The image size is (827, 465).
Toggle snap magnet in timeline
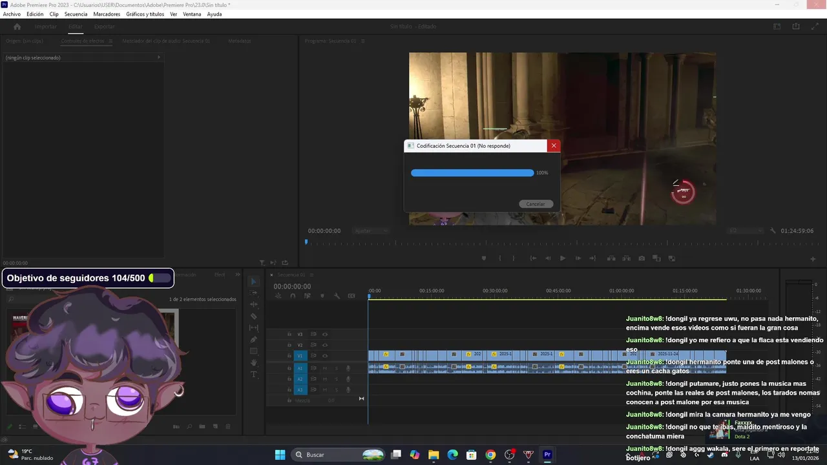pos(293,296)
